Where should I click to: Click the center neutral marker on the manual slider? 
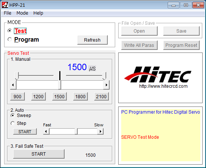pyautogui.click(x=60, y=76)
